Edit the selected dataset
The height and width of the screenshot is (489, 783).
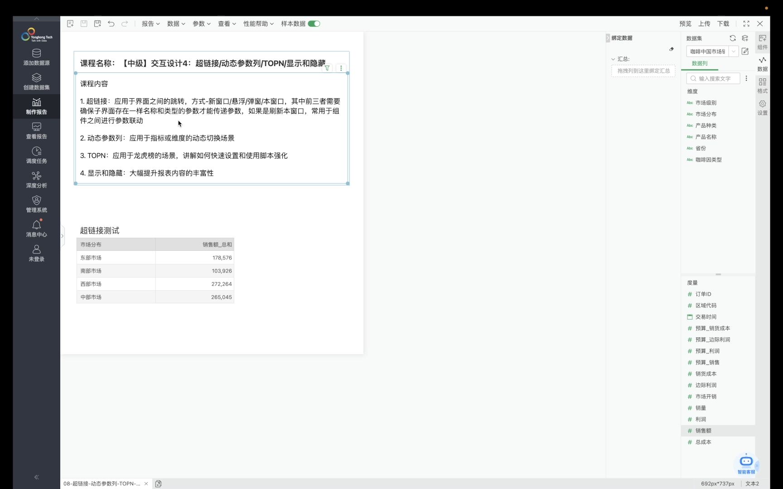pos(745,51)
